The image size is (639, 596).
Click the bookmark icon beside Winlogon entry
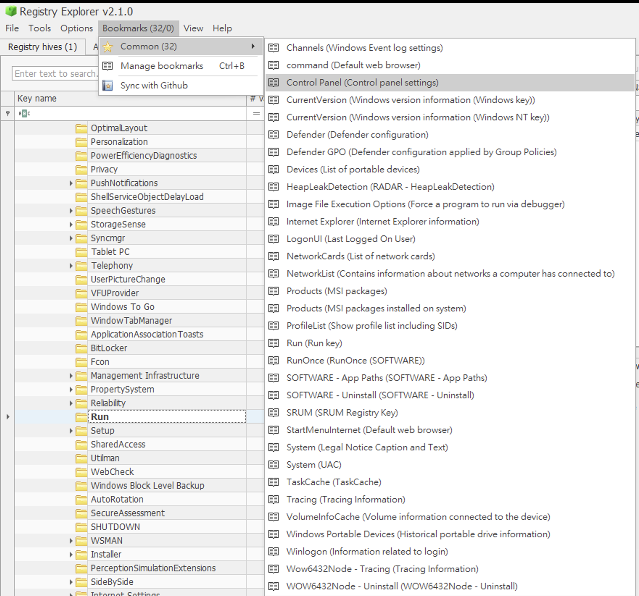pyautogui.click(x=274, y=551)
